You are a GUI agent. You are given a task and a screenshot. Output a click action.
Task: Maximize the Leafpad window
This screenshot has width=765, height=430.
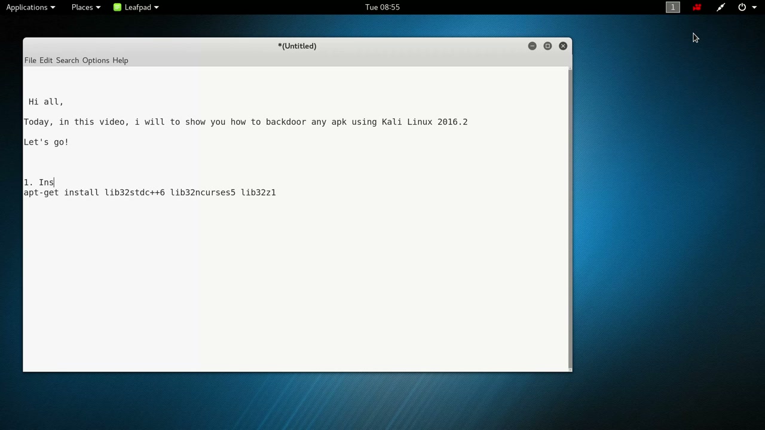[x=547, y=46]
